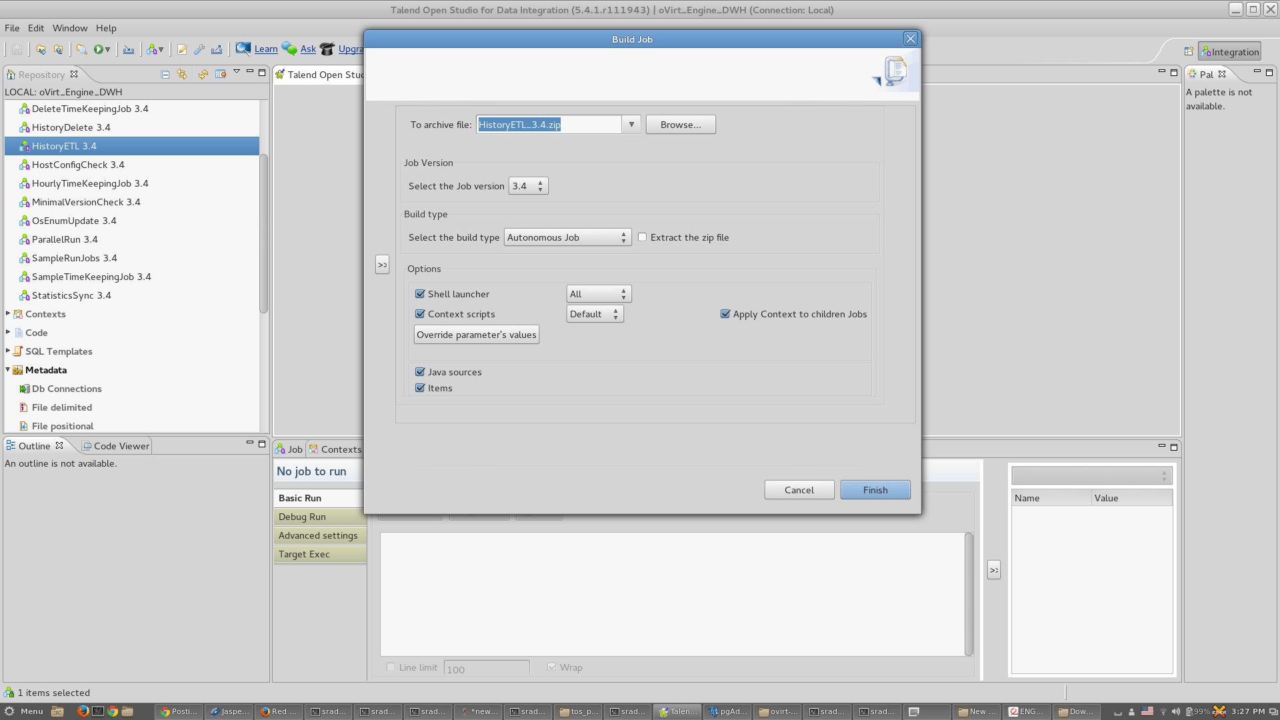Click the Find a Specific Job icon

tap(81, 49)
